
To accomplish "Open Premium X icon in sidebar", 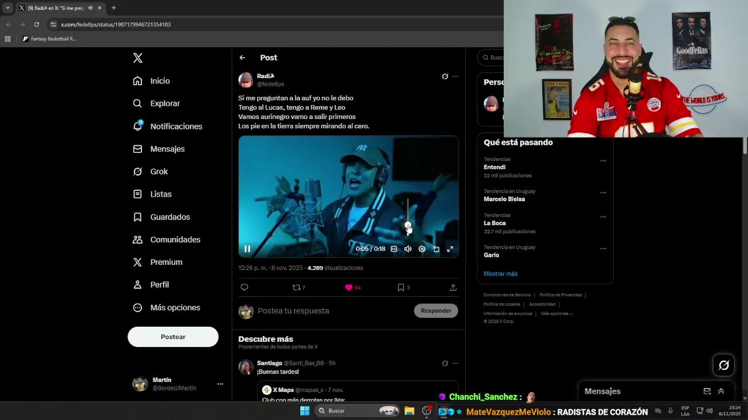I will (137, 262).
